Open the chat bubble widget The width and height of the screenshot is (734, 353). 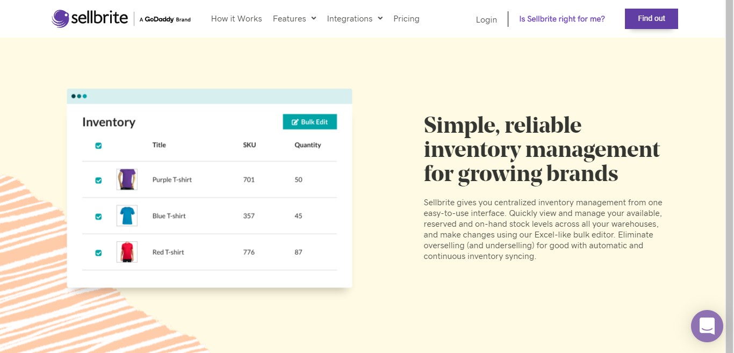click(707, 326)
